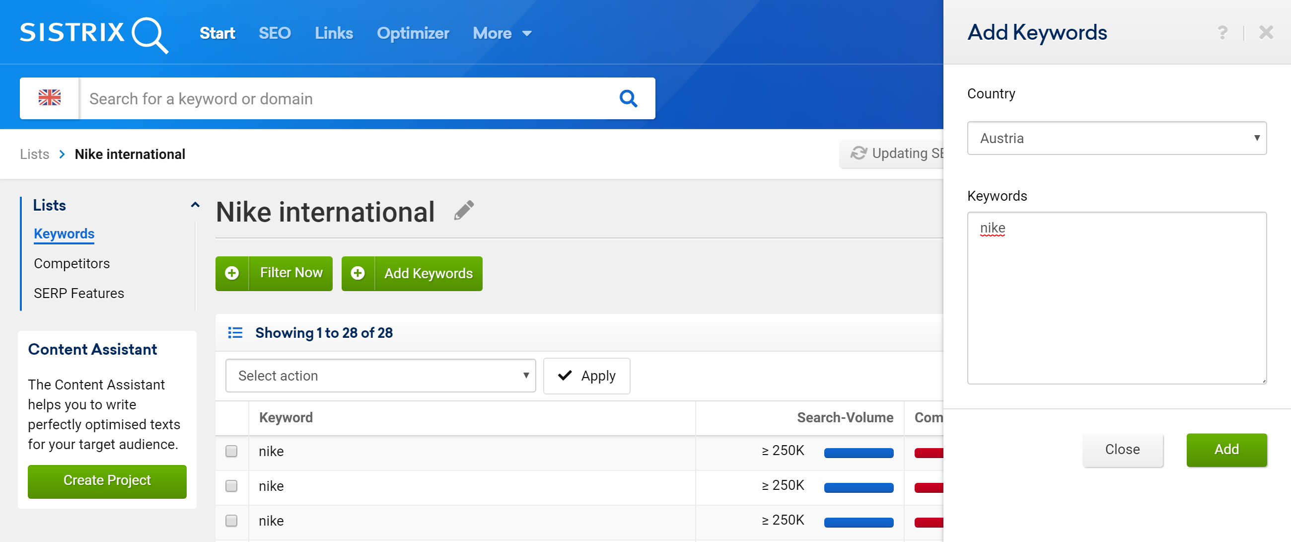Open help question mark in Add Keywords

pyautogui.click(x=1222, y=33)
